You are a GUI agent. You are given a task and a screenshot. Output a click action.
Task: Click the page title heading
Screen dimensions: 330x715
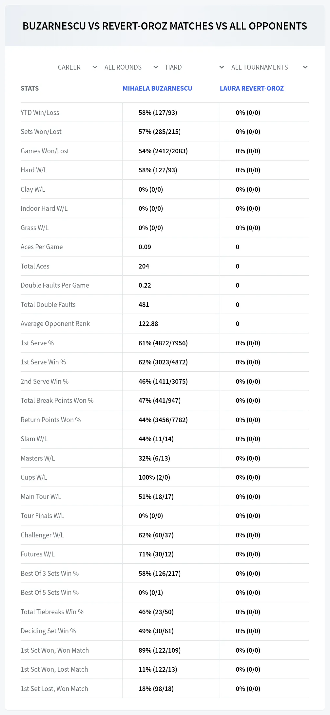[x=165, y=26]
